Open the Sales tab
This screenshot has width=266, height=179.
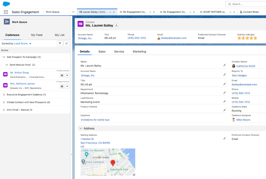pyautogui.click(x=102, y=52)
